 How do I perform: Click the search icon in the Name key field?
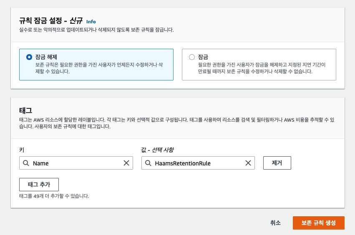click(x=26, y=163)
